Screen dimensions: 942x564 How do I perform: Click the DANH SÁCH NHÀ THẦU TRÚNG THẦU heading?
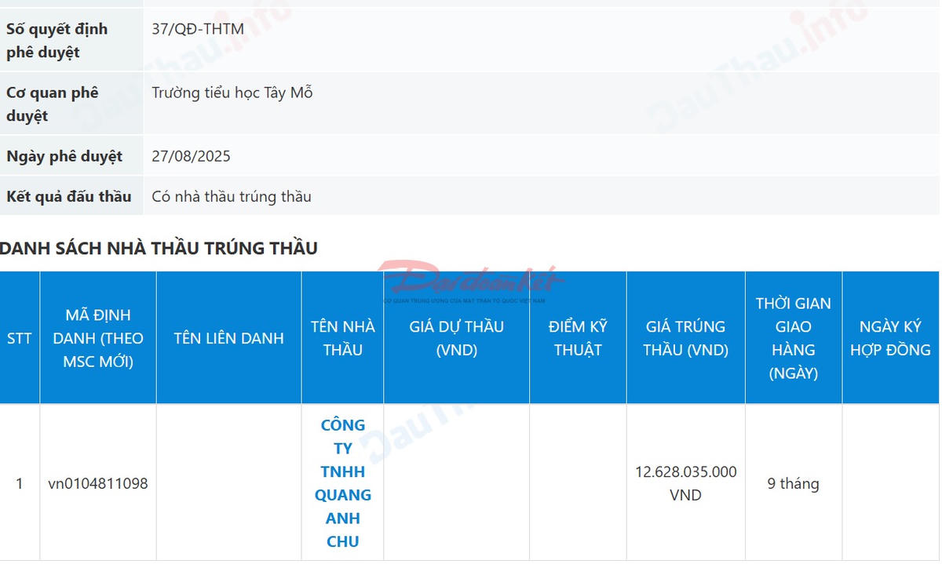[x=159, y=247]
